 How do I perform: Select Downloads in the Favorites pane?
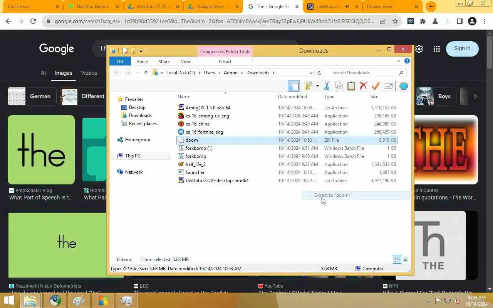(x=140, y=115)
